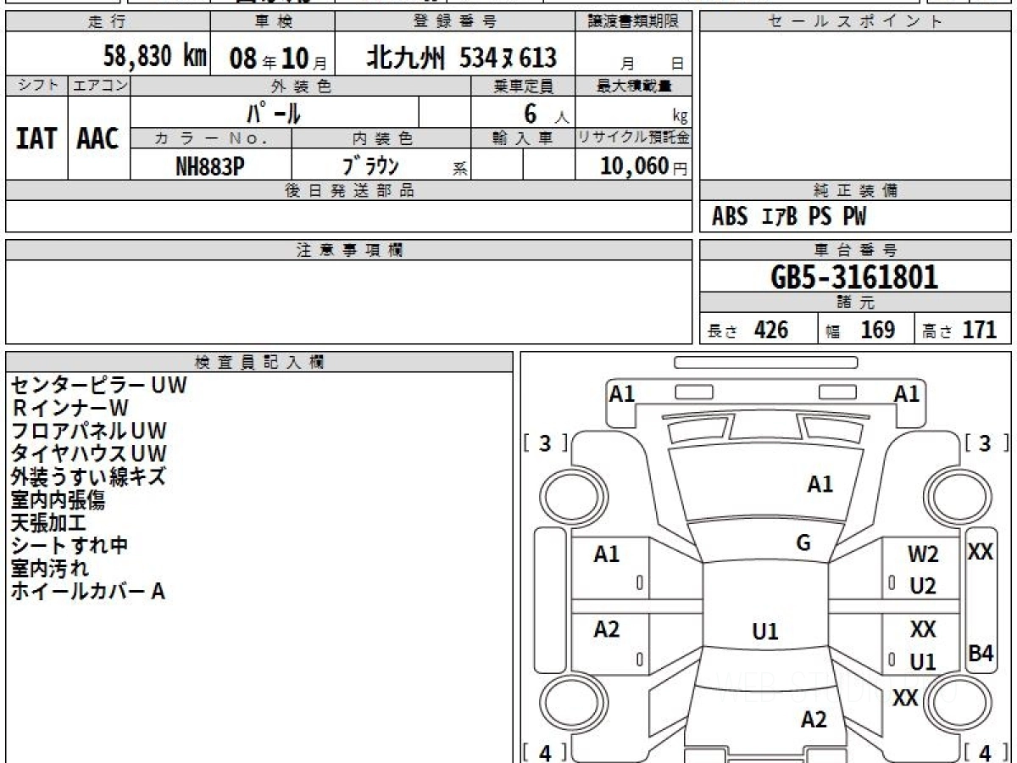Click the W2 mark on right front door
The height and width of the screenshot is (763, 1017).
point(923,554)
